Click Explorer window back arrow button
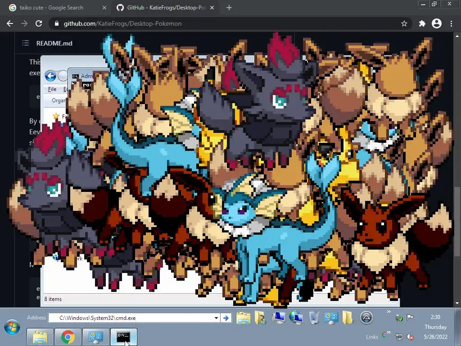 [x=50, y=76]
